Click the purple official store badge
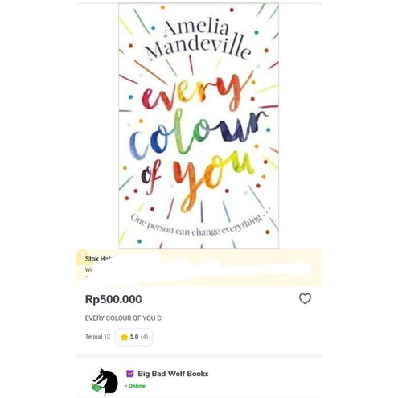Image resolution: width=398 pixels, height=398 pixels. (x=130, y=373)
